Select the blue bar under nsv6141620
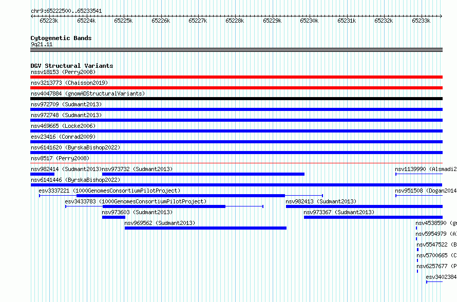Image resolution: width=457 pixels, height=302 pixels. 236,153
